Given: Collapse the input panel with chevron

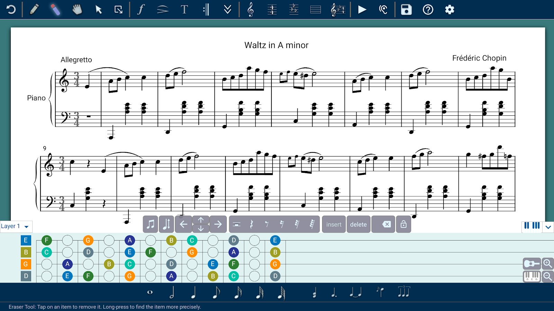Looking at the screenshot, I should [548, 227].
